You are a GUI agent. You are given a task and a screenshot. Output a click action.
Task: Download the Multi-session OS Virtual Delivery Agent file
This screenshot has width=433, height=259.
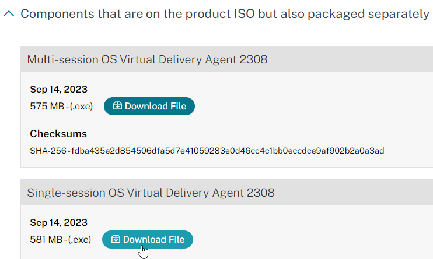tap(149, 106)
